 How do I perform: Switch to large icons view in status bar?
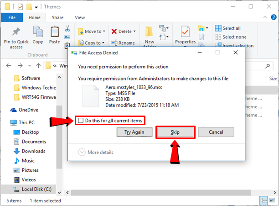[x=272, y=201]
